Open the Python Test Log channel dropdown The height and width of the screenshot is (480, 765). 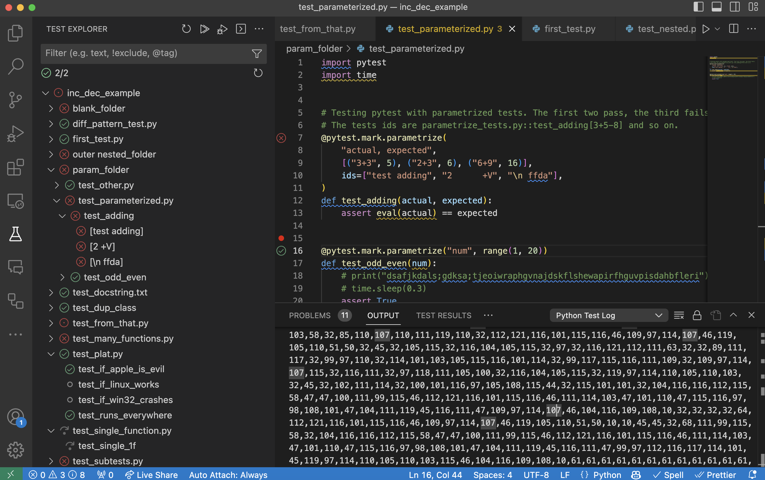click(608, 315)
